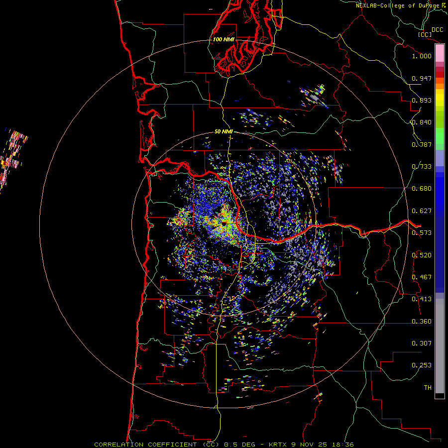Click the TH threshold label

coord(428,388)
